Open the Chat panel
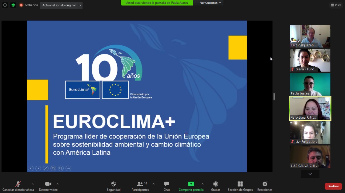 (167, 186)
